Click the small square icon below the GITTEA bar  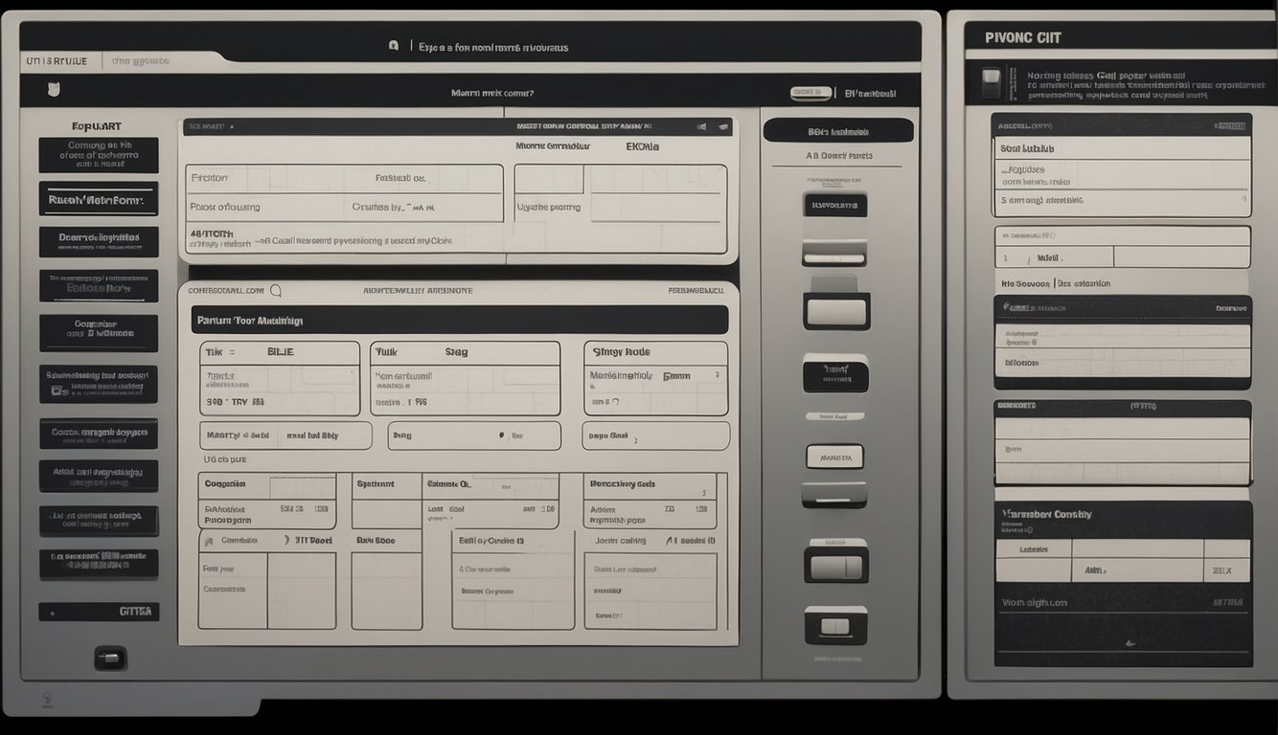(x=110, y=657)
